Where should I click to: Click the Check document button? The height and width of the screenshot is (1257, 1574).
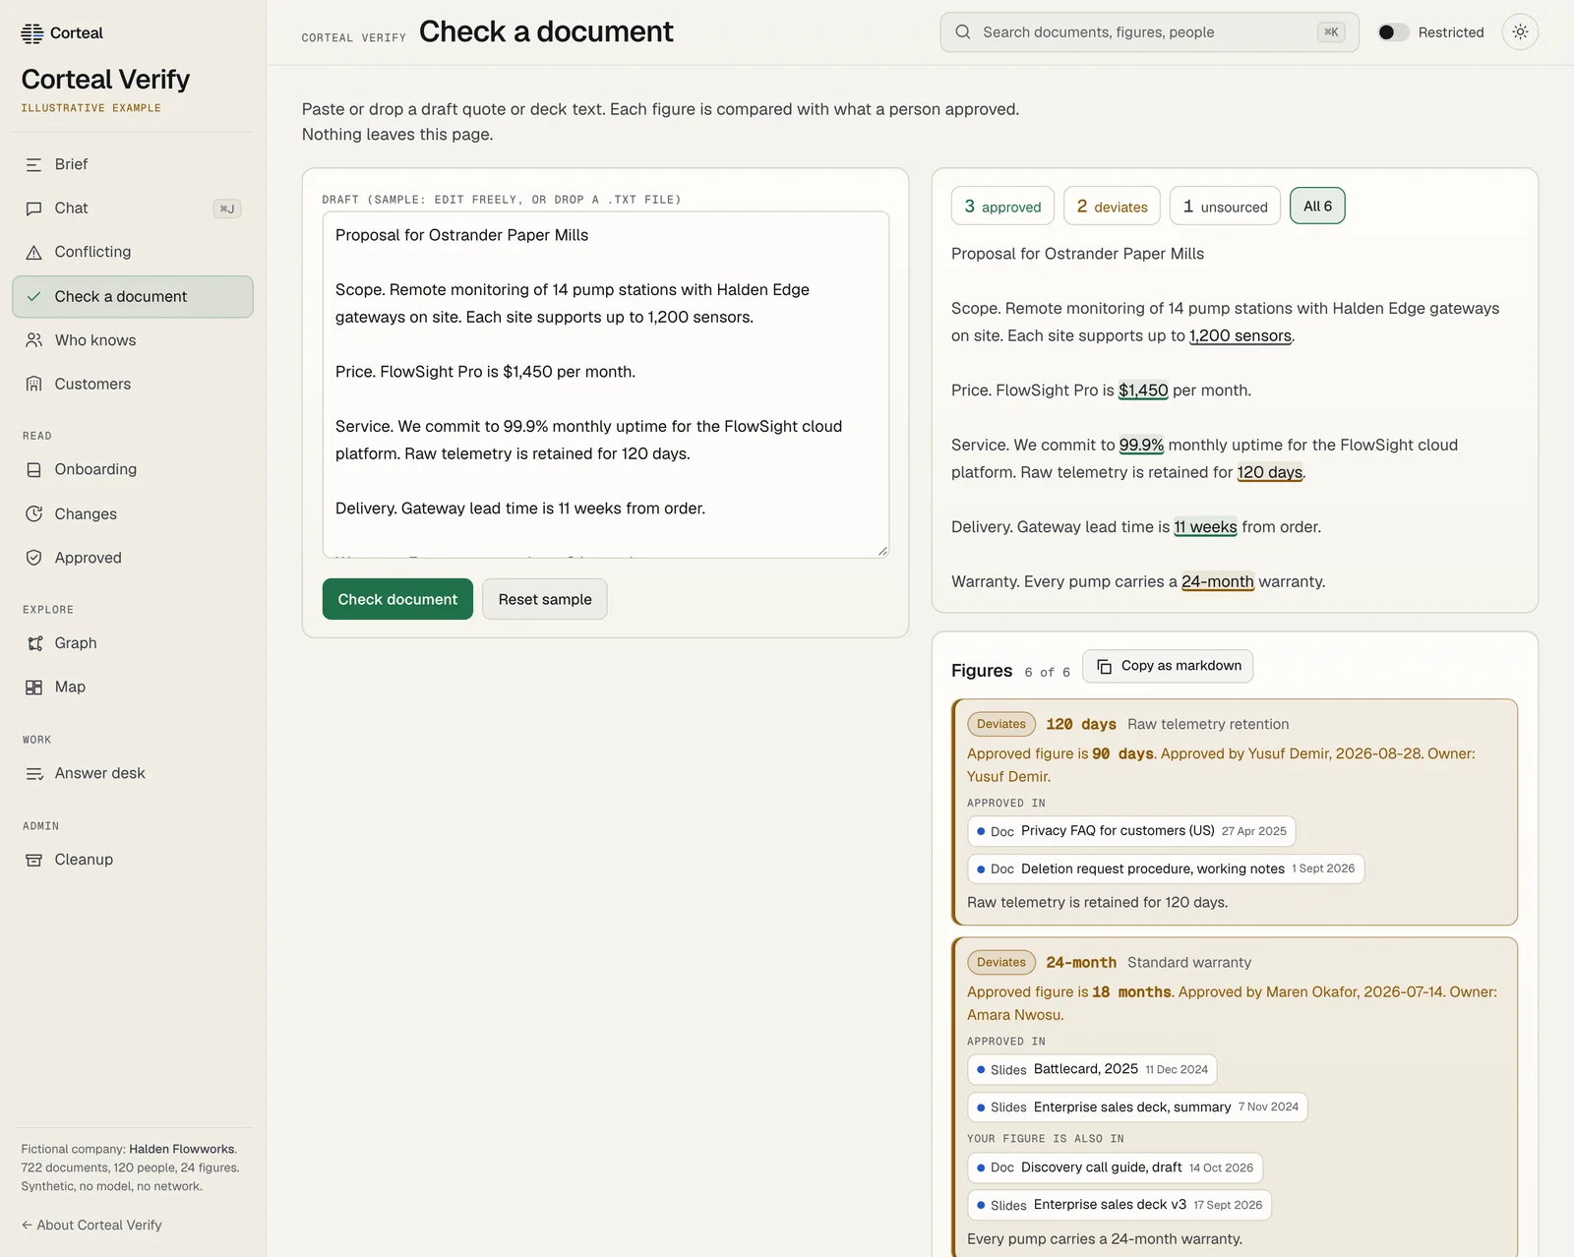[x=397, y=599]
